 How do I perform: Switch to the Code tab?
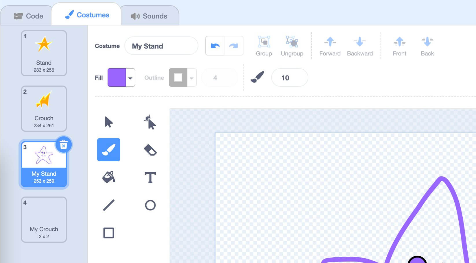coord(29,16)
